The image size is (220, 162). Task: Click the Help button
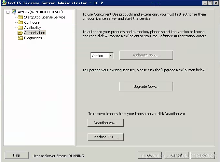pos(17,155)
